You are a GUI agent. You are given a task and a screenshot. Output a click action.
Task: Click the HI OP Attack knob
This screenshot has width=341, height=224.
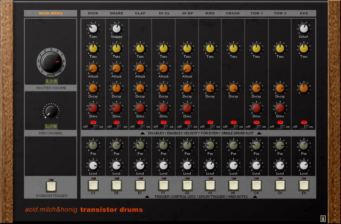pos(187,68)
